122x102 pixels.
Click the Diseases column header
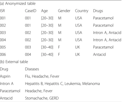point(32,69)
